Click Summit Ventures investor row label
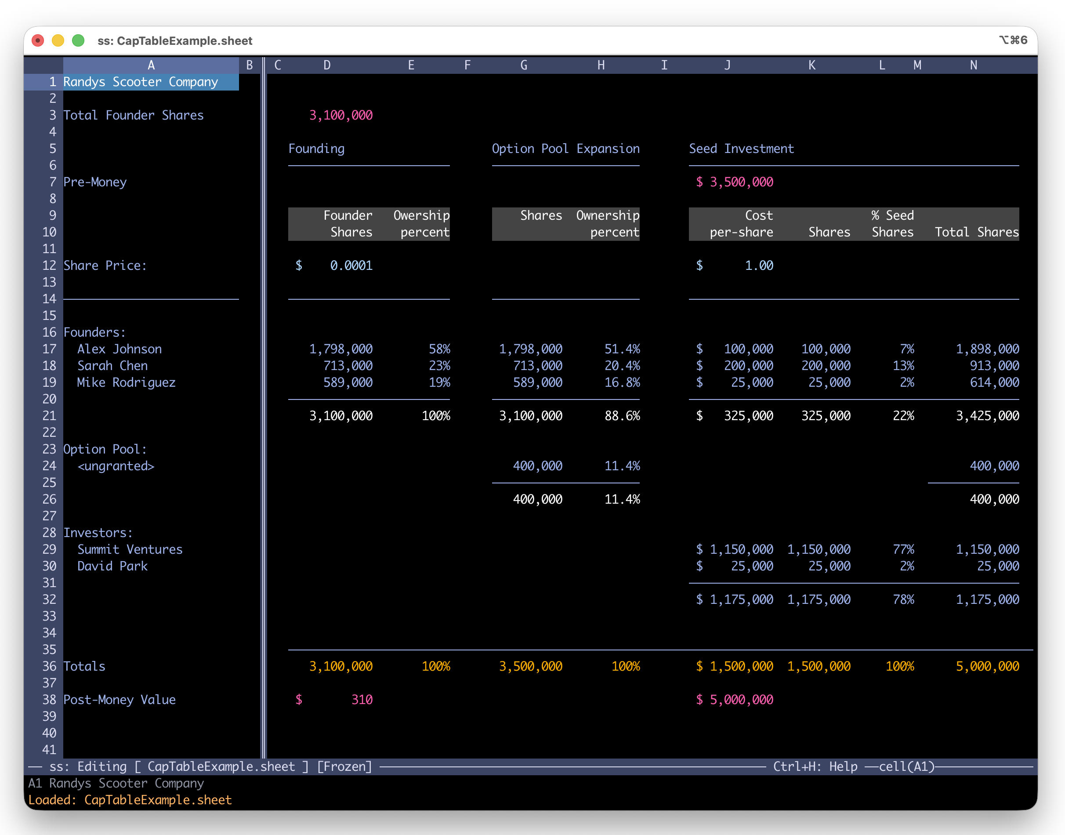Image resolution: width=1065 pixels, height=835 pixels. (x=130, y=549)
